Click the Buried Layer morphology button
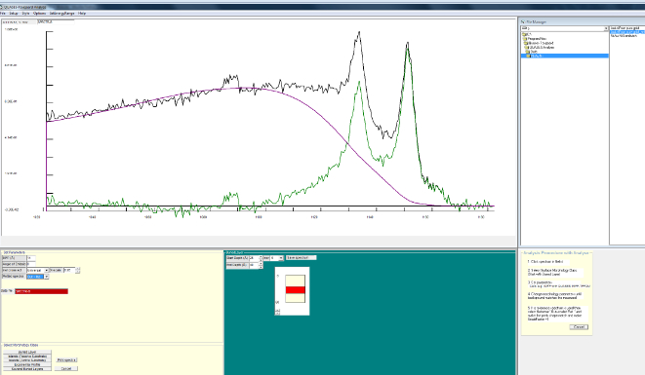 [27, 352]
